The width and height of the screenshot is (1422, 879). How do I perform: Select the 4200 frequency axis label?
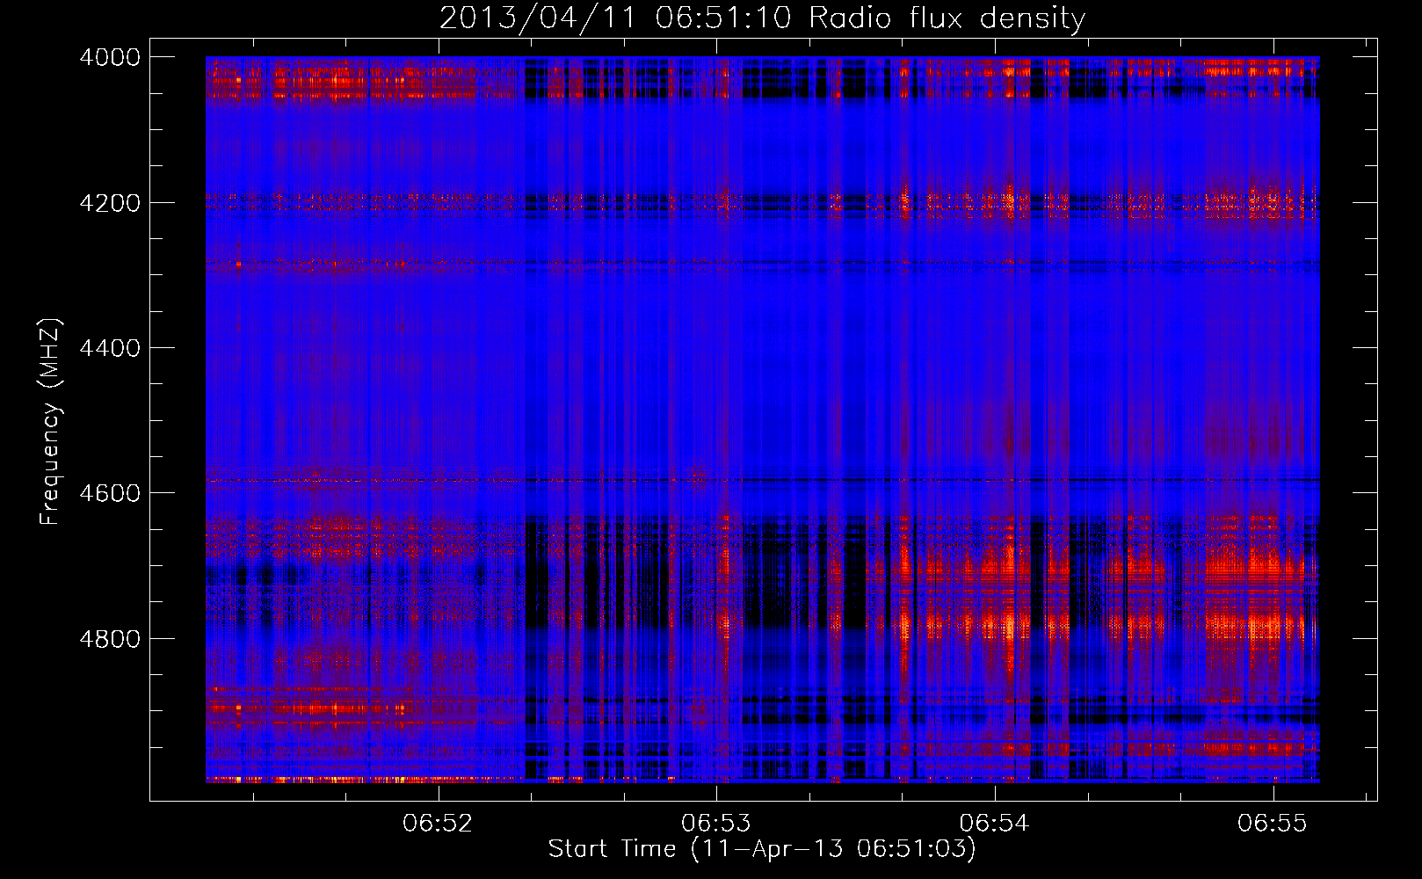point(110,203)
